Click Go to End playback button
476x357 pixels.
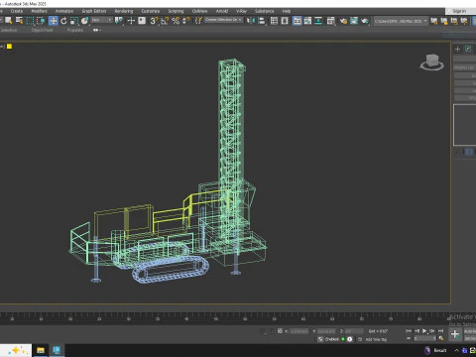[440, 330]
